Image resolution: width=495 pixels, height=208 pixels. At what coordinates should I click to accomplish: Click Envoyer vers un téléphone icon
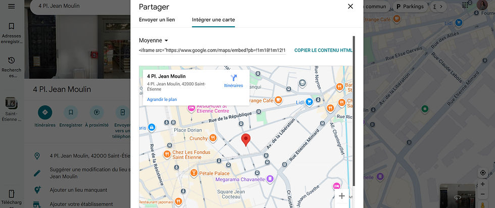[x=122, y=113]
